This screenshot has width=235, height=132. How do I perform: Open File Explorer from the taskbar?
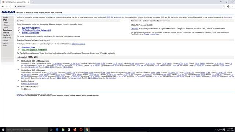point(63,129)
